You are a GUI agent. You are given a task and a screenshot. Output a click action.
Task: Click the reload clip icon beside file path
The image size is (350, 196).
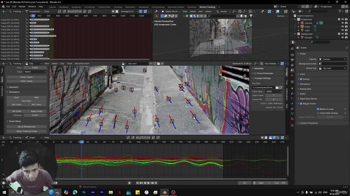click(x=281, y=88)
